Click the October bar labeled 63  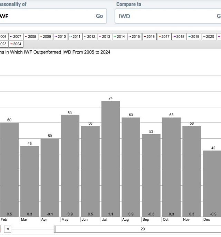point(171,167)
